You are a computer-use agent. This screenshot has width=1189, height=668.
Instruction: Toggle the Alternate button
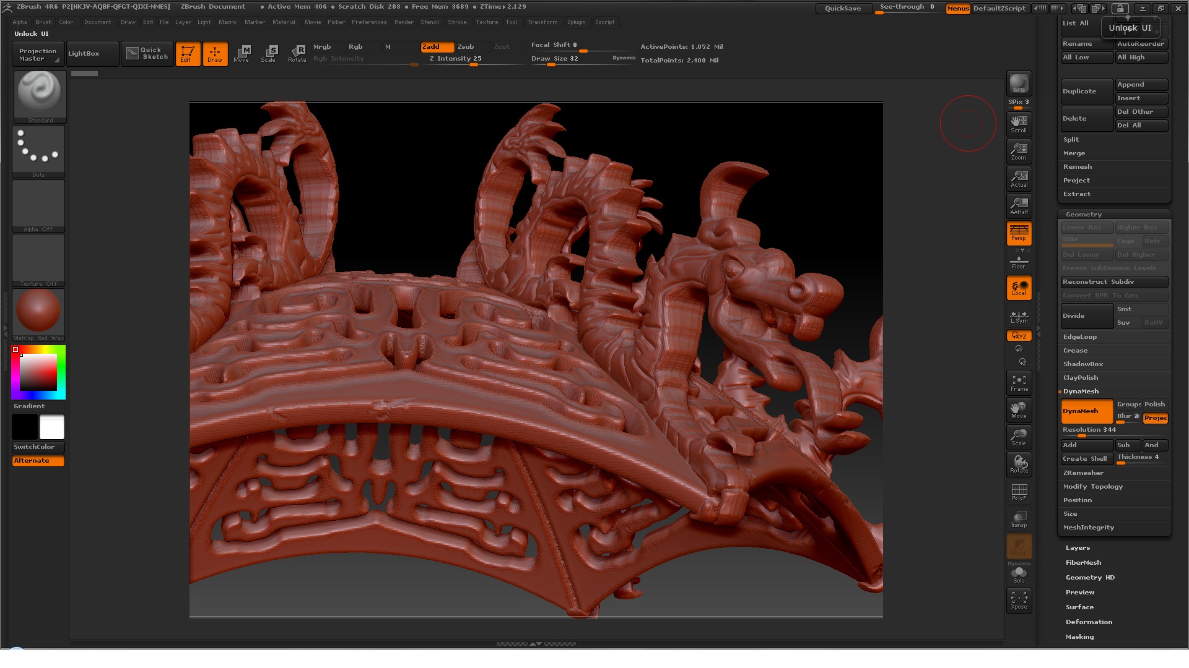tap(38, 461)
